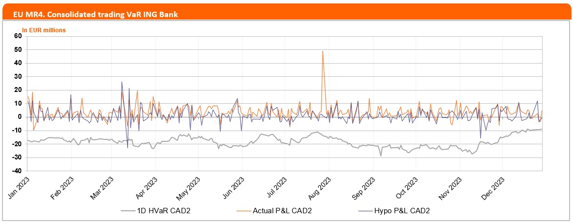
Task: Click the 'Nov 2023' x-axis label
Action: (452, 188)
